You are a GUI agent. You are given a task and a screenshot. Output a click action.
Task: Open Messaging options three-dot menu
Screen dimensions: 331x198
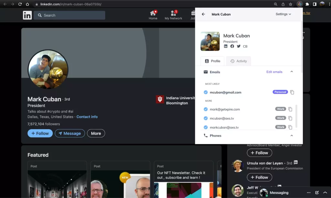coord(309,193)
